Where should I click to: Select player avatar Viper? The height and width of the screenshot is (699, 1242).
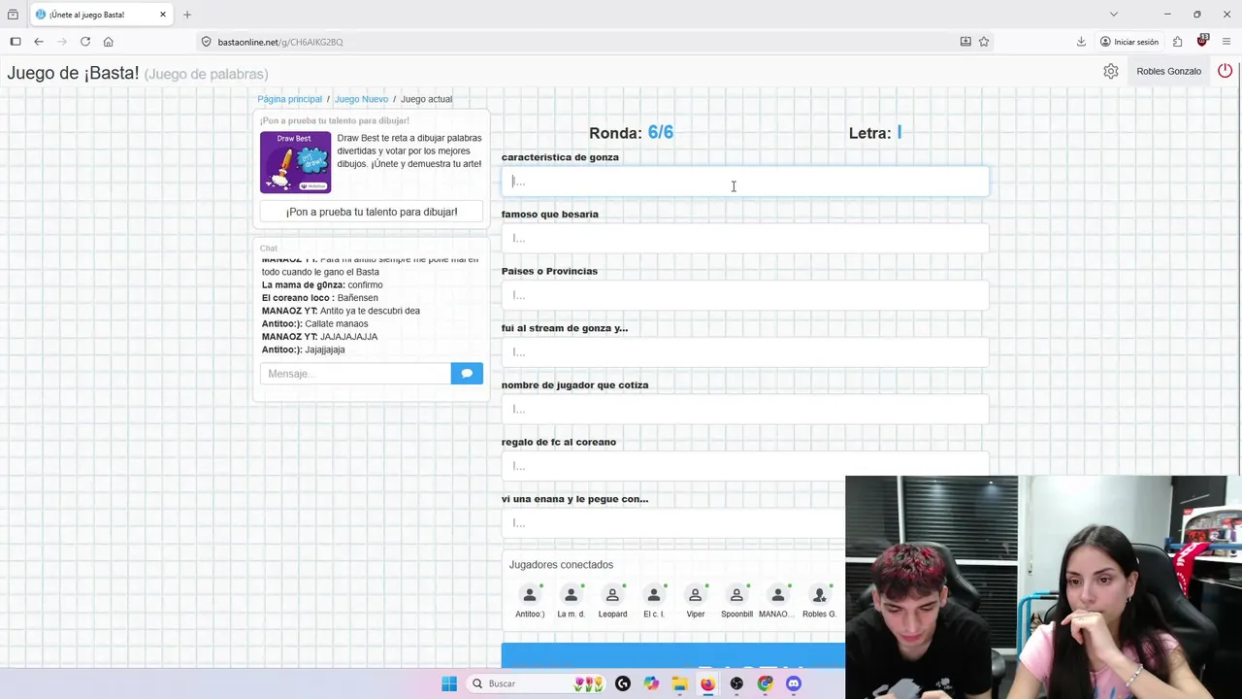point(695,595)
